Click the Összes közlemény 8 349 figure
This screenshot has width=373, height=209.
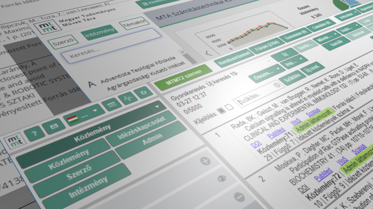310,12
